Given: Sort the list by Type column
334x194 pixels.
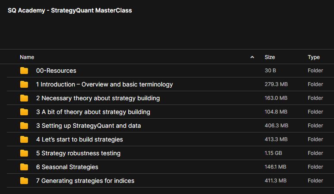Looking at the screenshot, I should tap(314, 57).
